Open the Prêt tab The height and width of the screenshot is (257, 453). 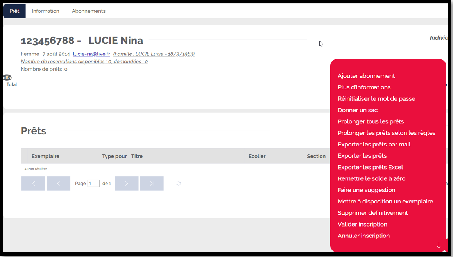(x=14, y=11)
